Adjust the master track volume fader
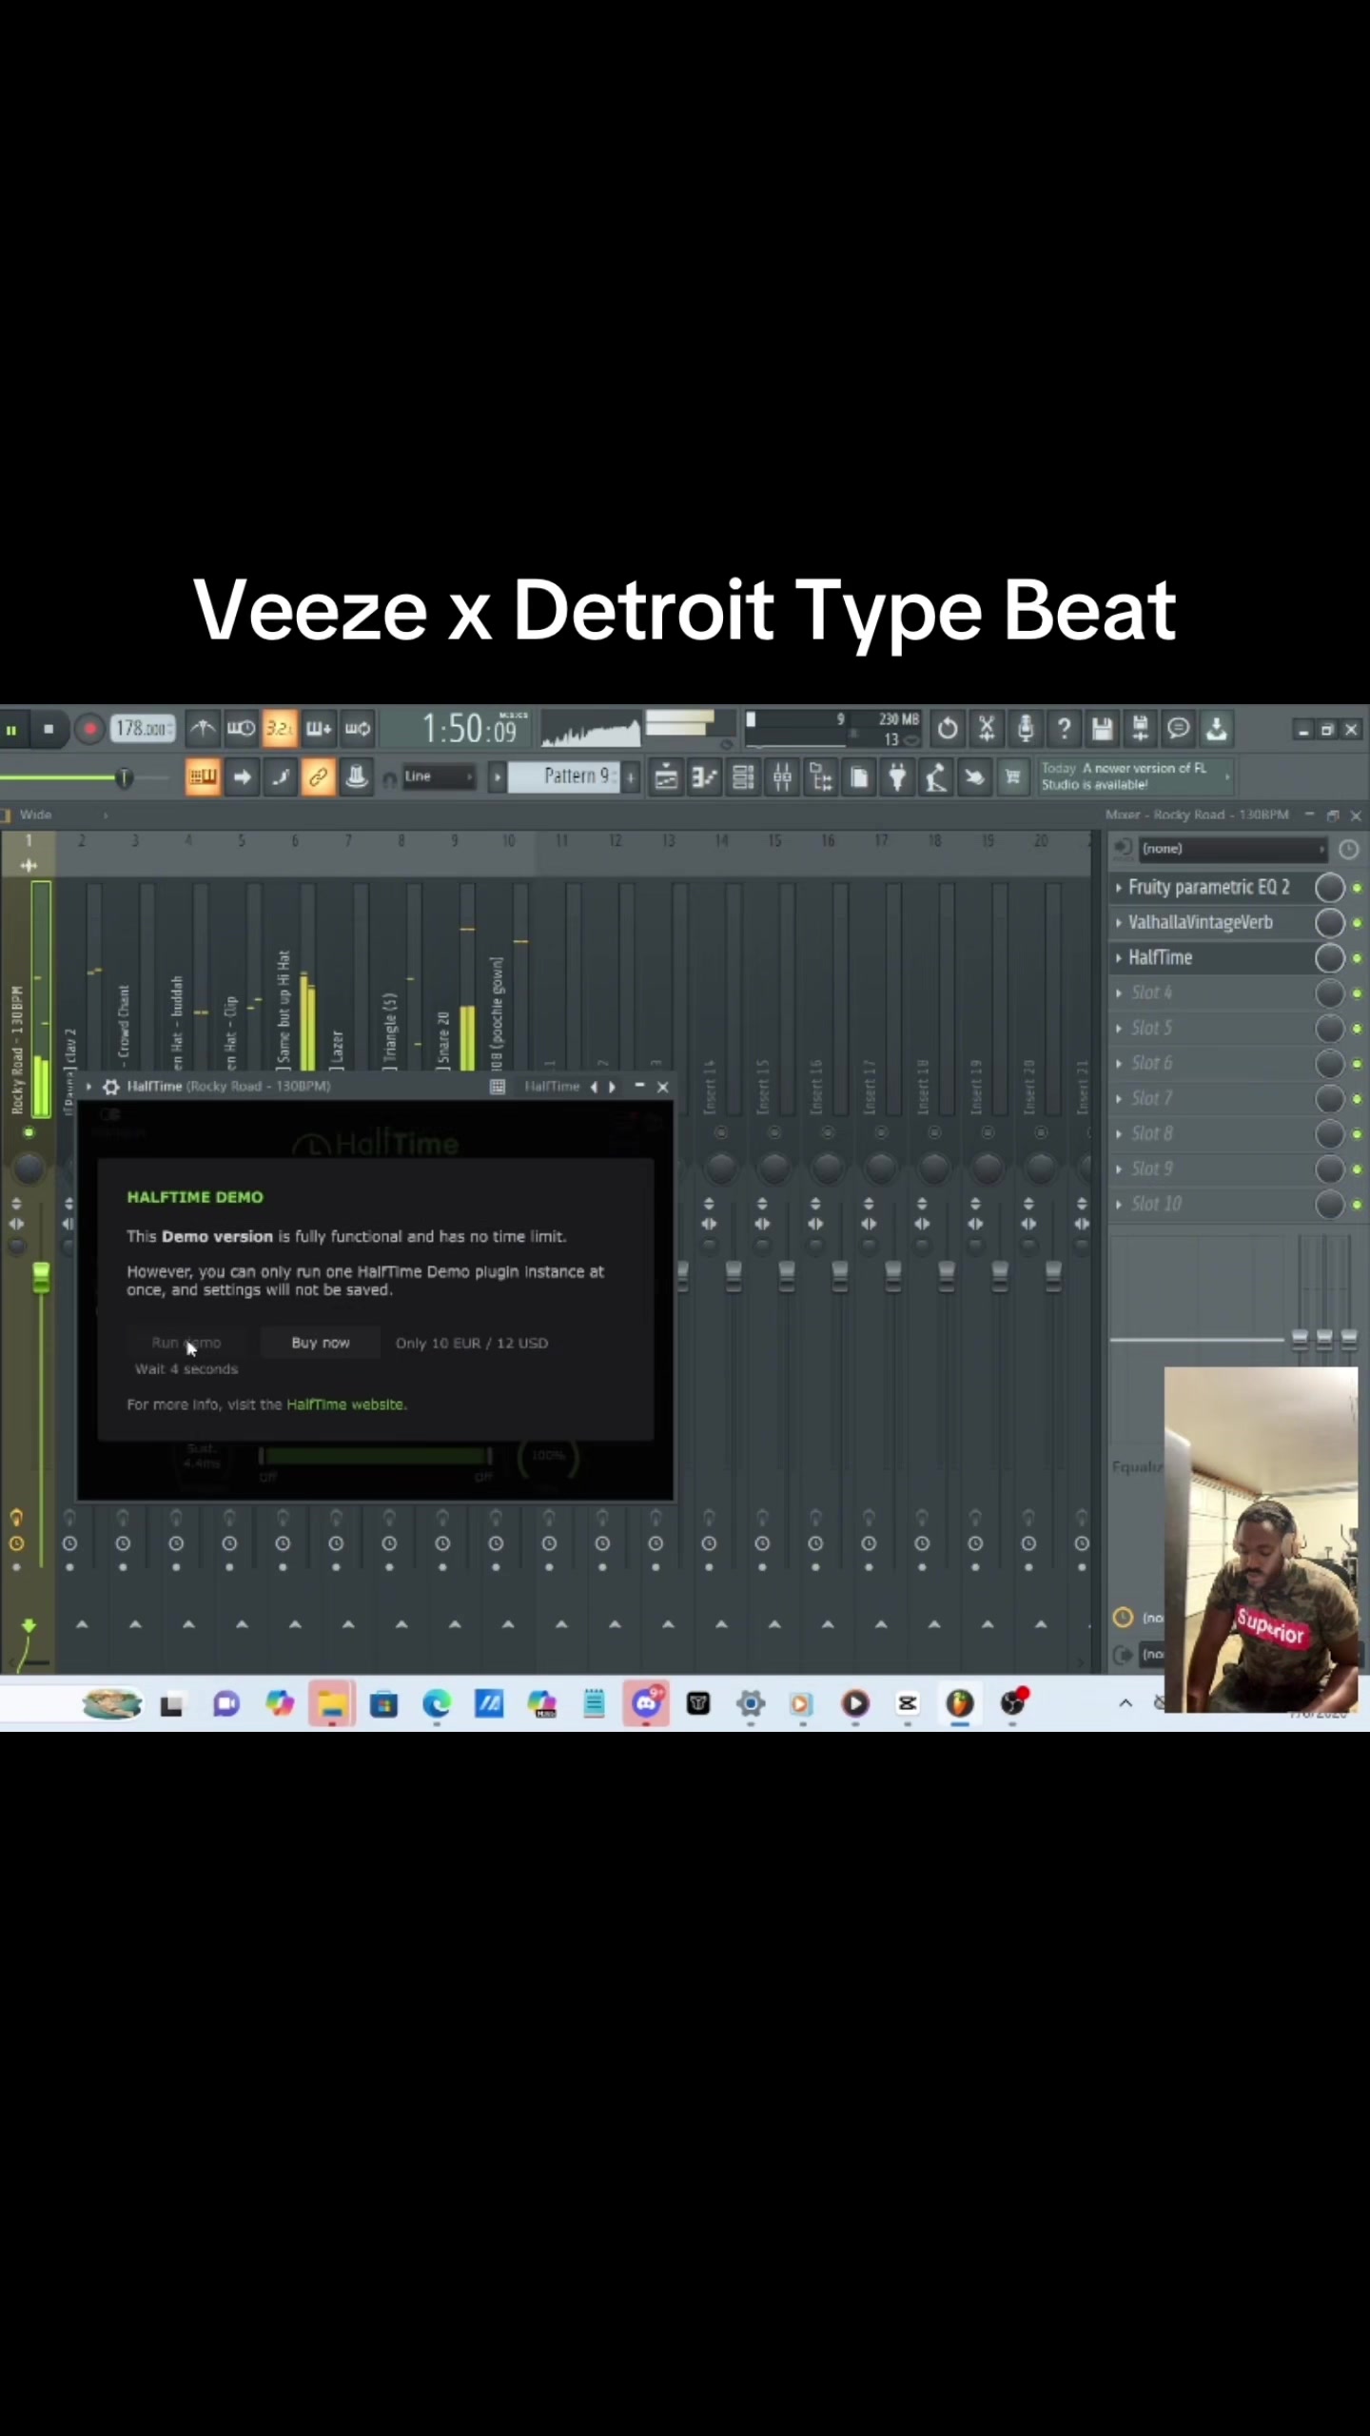Image resolution: width=1370 pixels, height=2436 pixels. (x=41, y=1277)
